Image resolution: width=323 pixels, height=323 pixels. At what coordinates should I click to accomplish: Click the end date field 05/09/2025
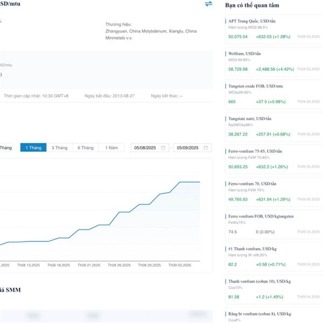point(192,148)
